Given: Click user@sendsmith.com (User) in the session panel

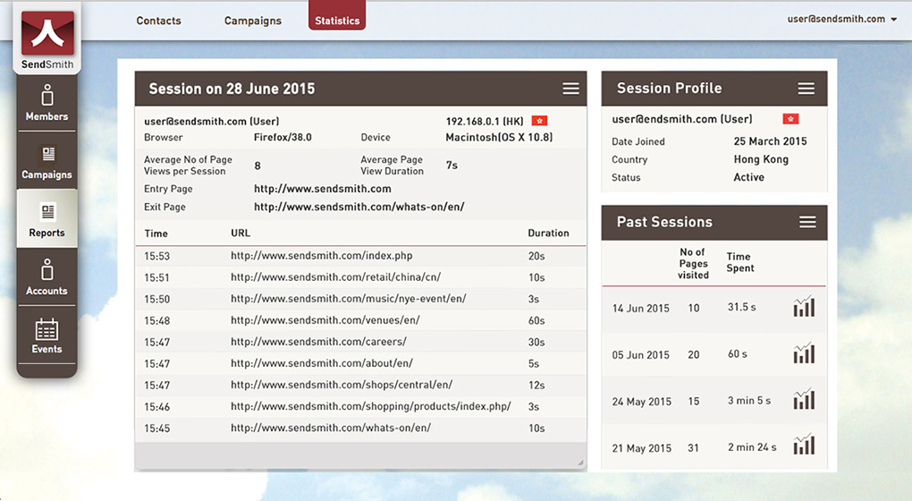Looking at the screenshot, I should (x=212, y=121).
